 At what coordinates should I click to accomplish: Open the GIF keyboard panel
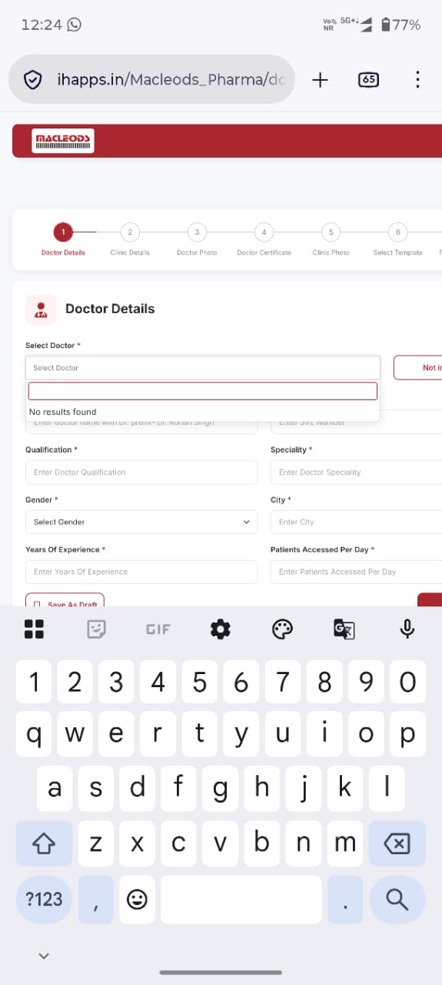158,629
